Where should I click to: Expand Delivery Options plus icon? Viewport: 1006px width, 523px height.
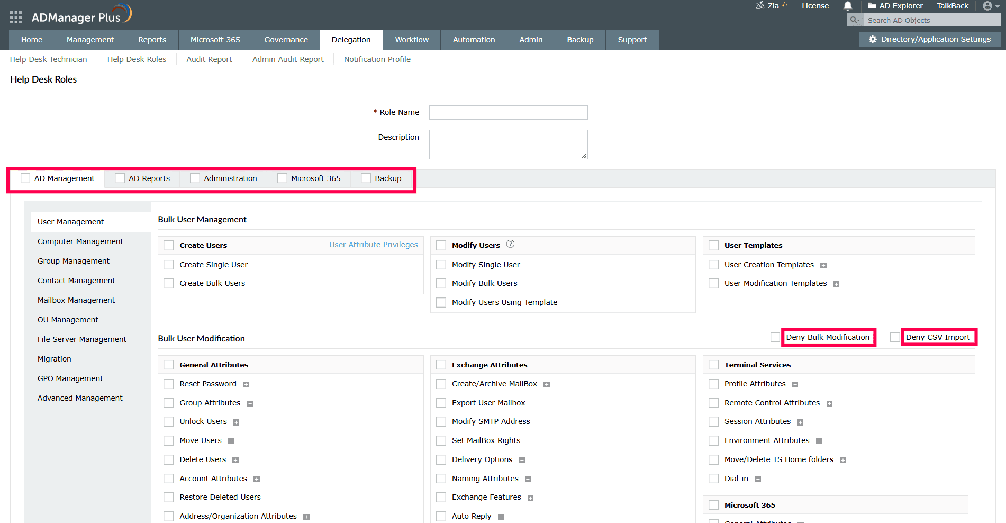[522, 461]
